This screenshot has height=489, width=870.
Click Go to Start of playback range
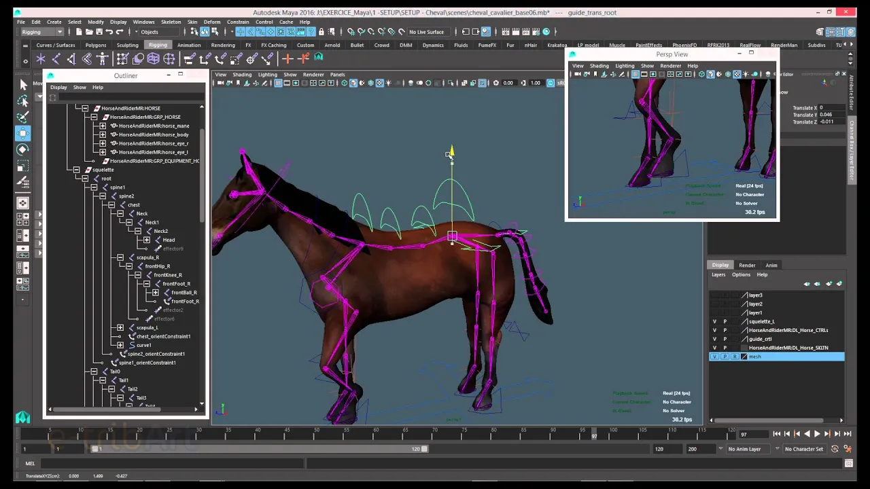pyautogui.click(x=777, y=434)
